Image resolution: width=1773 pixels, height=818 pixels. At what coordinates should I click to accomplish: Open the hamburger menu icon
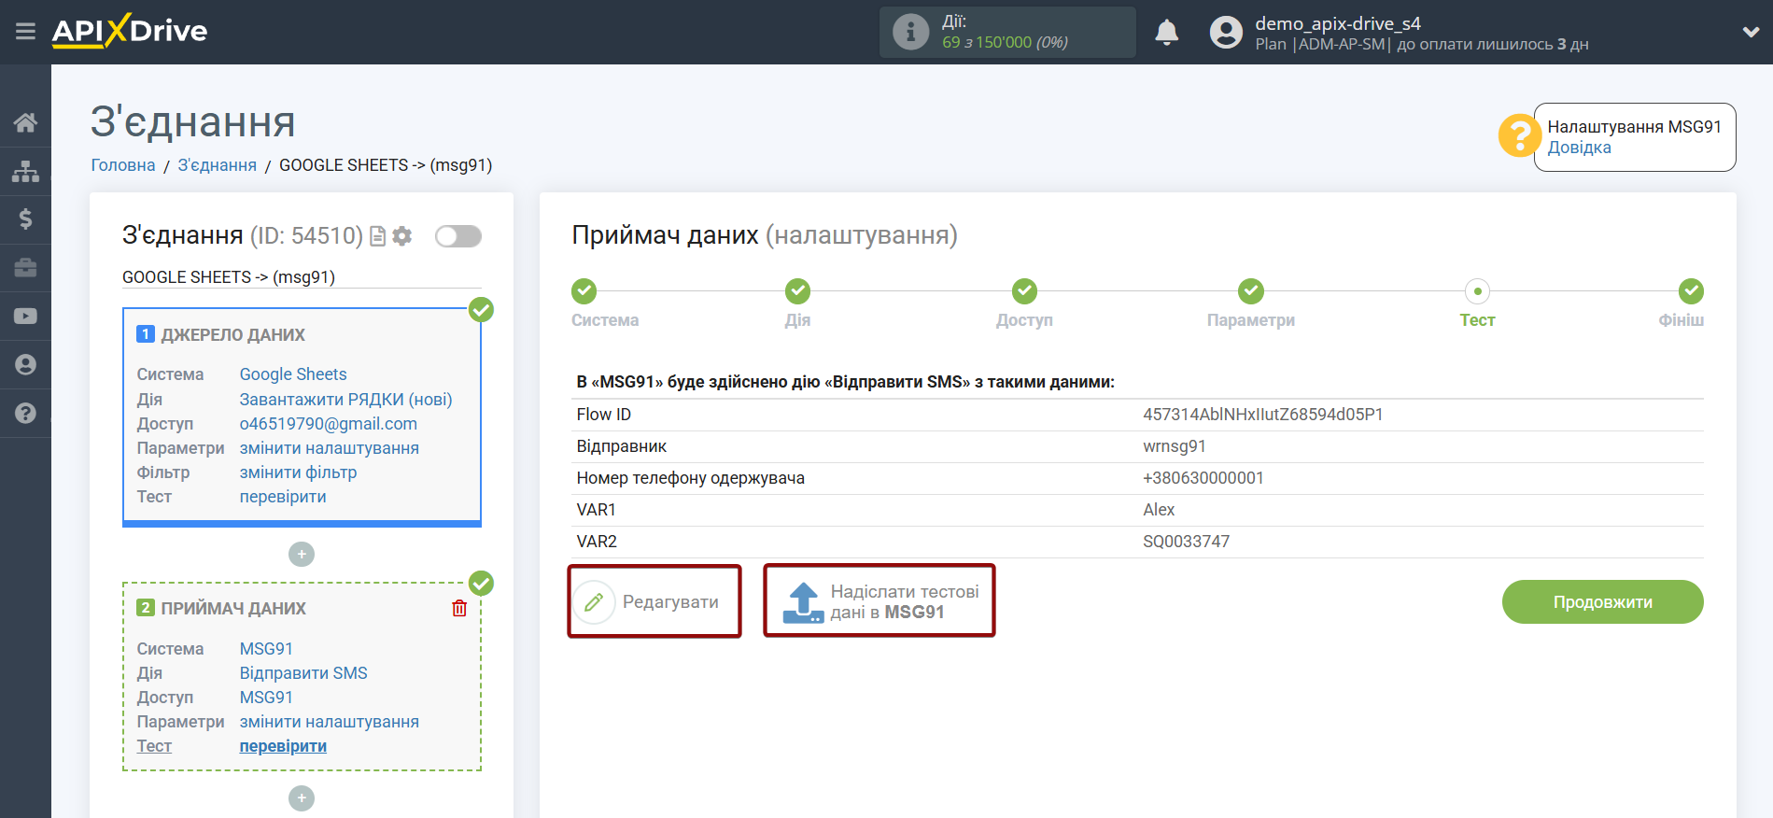pyautogui.click(x=25, y=32)
